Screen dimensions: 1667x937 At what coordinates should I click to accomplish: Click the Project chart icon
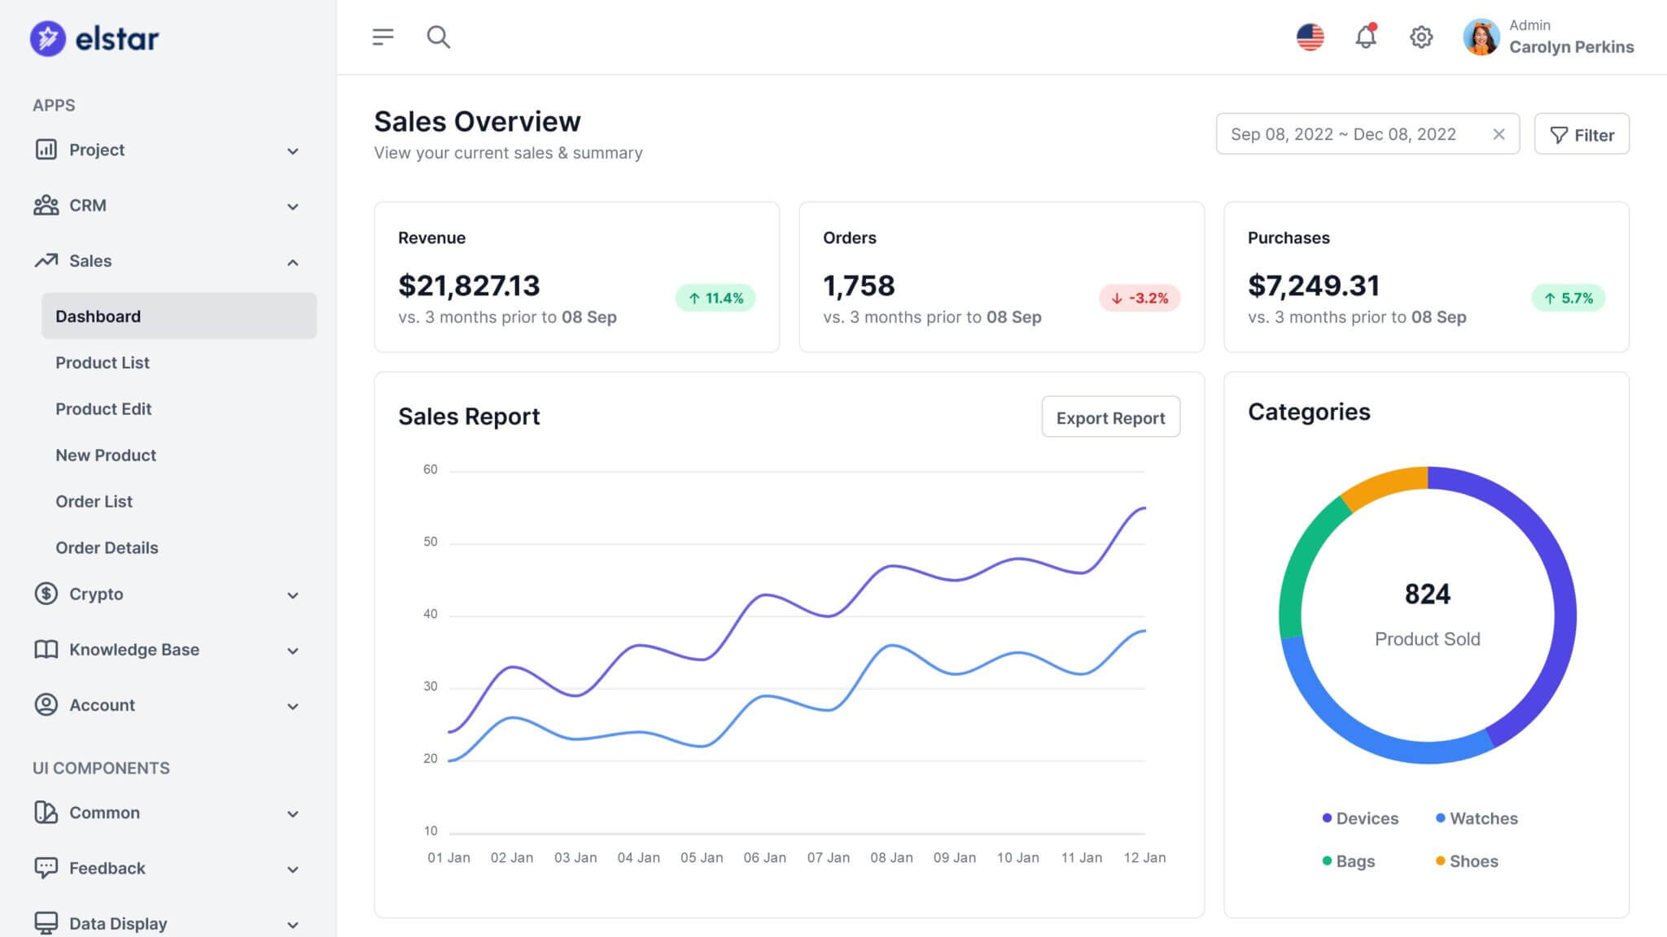click(x=46, y=149)
